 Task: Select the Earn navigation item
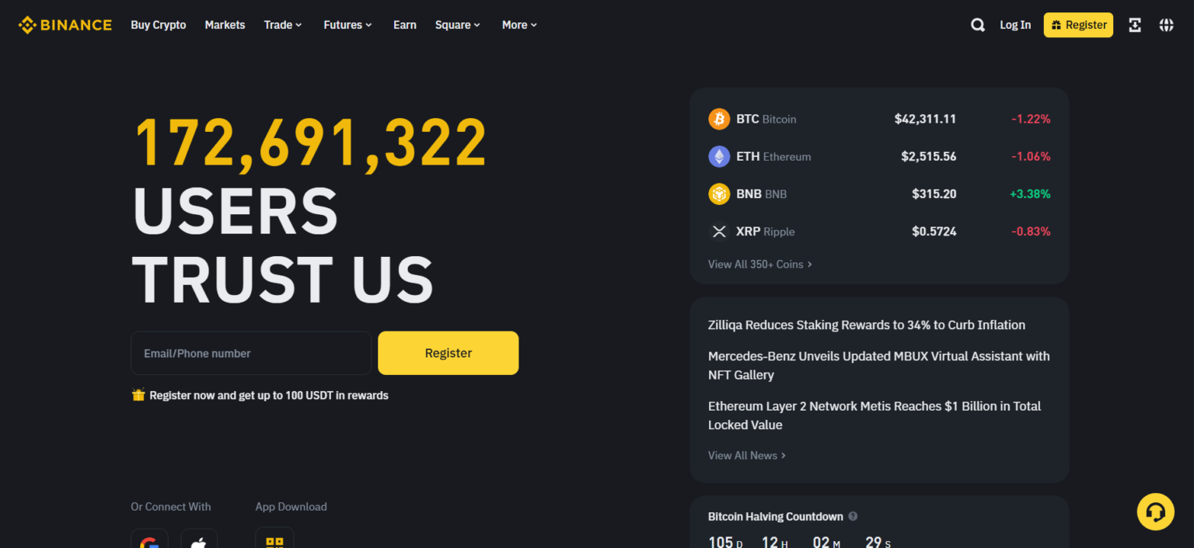pyautogui.click(x=404, y=24)
